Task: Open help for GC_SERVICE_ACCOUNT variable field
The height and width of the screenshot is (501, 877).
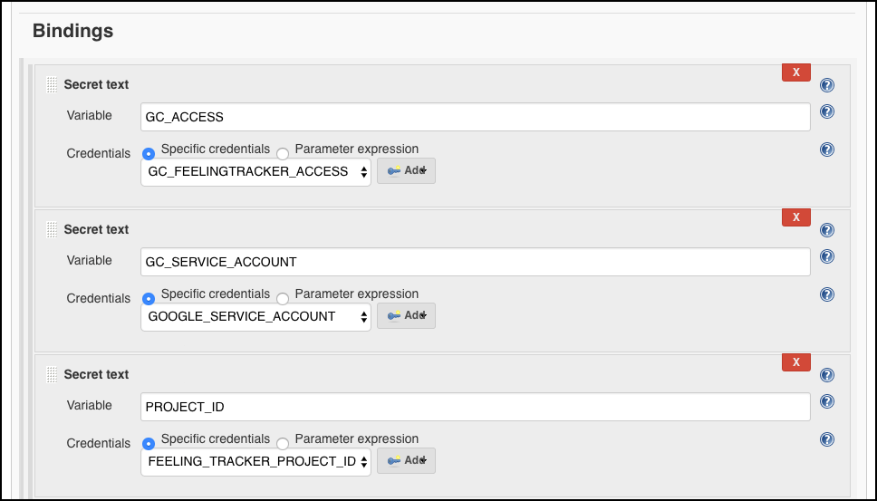Action: click(826, 256)
